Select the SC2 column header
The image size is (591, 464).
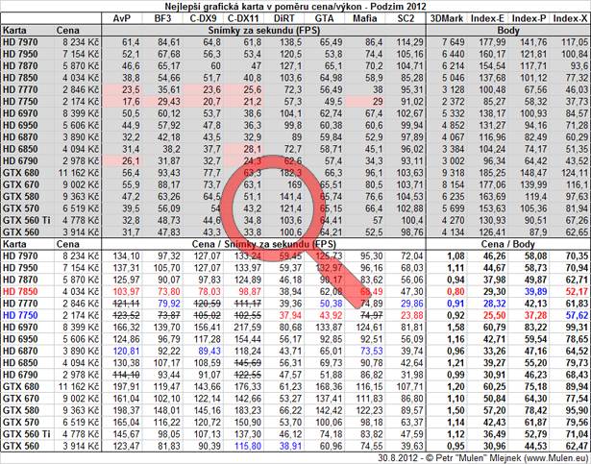click(x=406, y=18)
